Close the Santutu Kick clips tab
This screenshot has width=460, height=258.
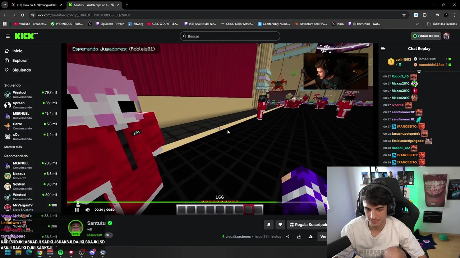[118, 5]
